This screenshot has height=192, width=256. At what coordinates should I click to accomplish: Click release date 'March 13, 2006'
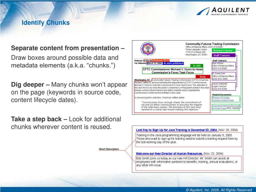(x=154, y=63)
